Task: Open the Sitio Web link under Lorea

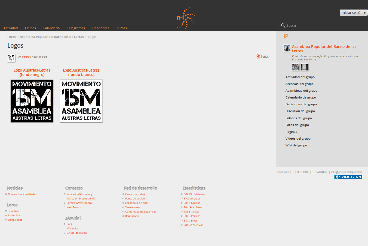Action: pyautogui.click(x=13, y=211)
